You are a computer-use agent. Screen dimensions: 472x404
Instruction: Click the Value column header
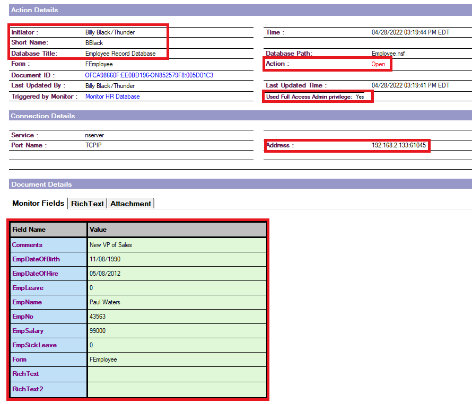click(x=98, y=230)
